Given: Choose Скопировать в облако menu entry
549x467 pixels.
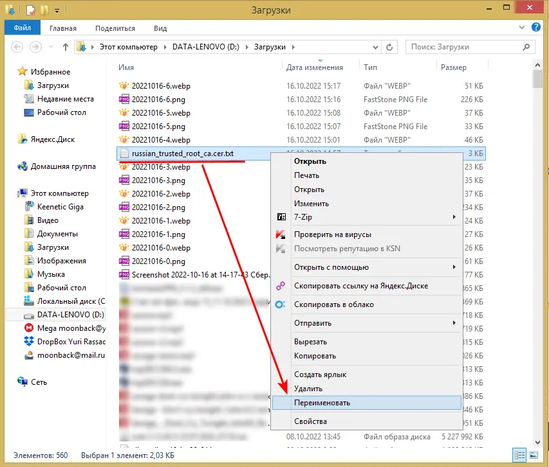Looking at the screenshot, I should (367, 304).
